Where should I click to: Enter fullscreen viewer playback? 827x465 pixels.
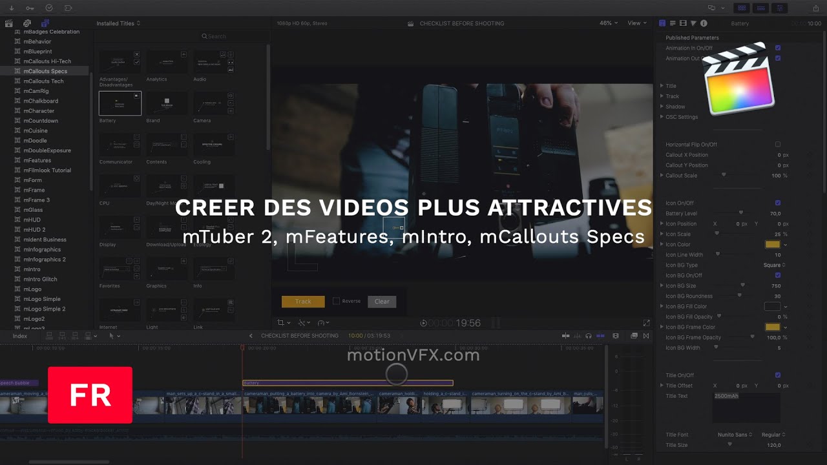click(646, 323)
